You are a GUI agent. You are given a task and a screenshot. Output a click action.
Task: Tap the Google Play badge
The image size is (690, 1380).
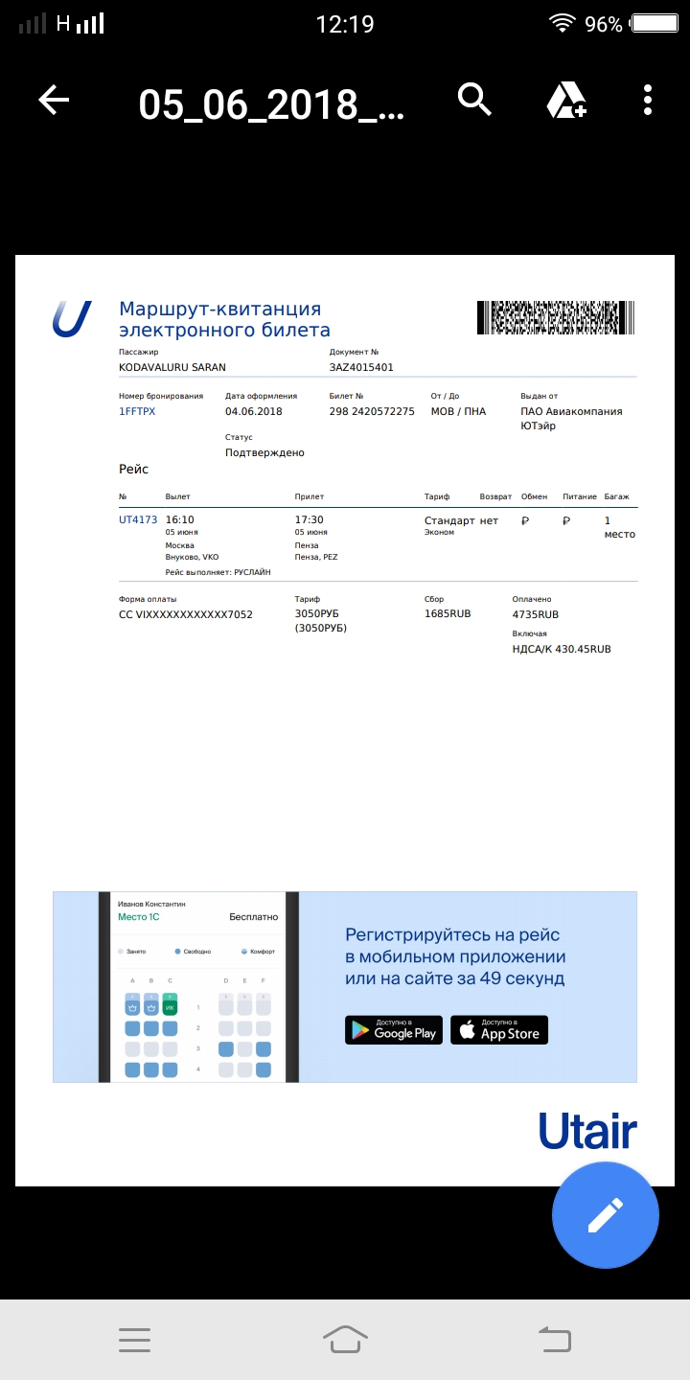click(x=394, y=1030)
